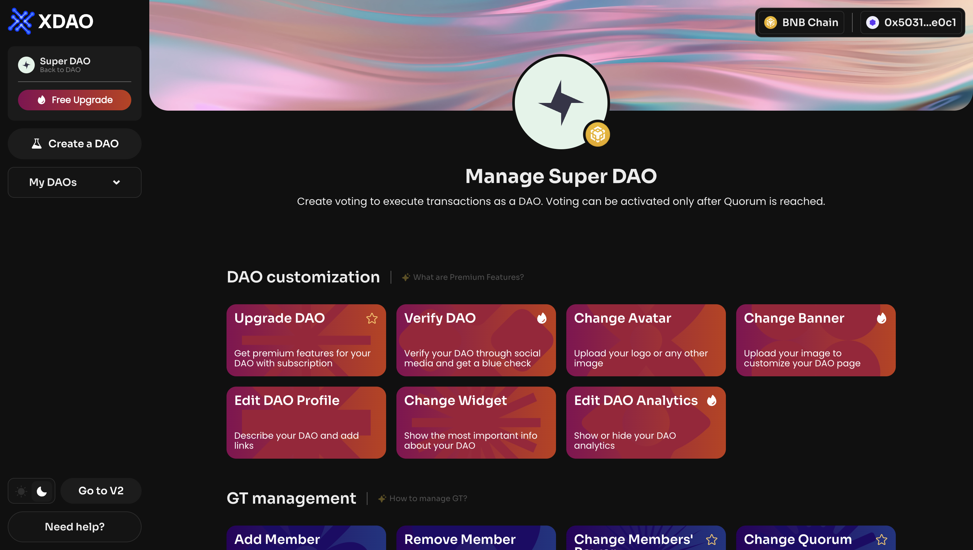Viewport: 973px width, 550px height.
Task: Click the wallet avatar icon beside 0x5031...e0c1
Action: click(x=872, y=22)
